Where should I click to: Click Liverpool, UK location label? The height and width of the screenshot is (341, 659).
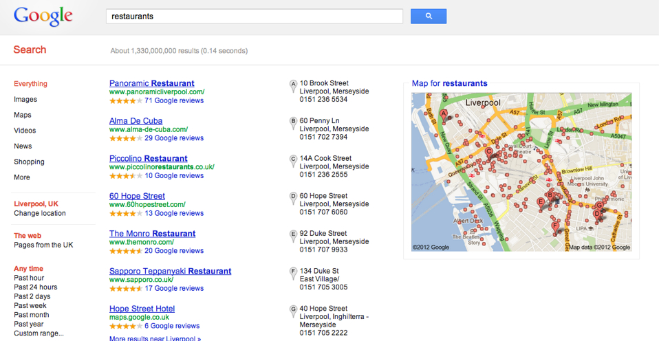click(36, 203)
